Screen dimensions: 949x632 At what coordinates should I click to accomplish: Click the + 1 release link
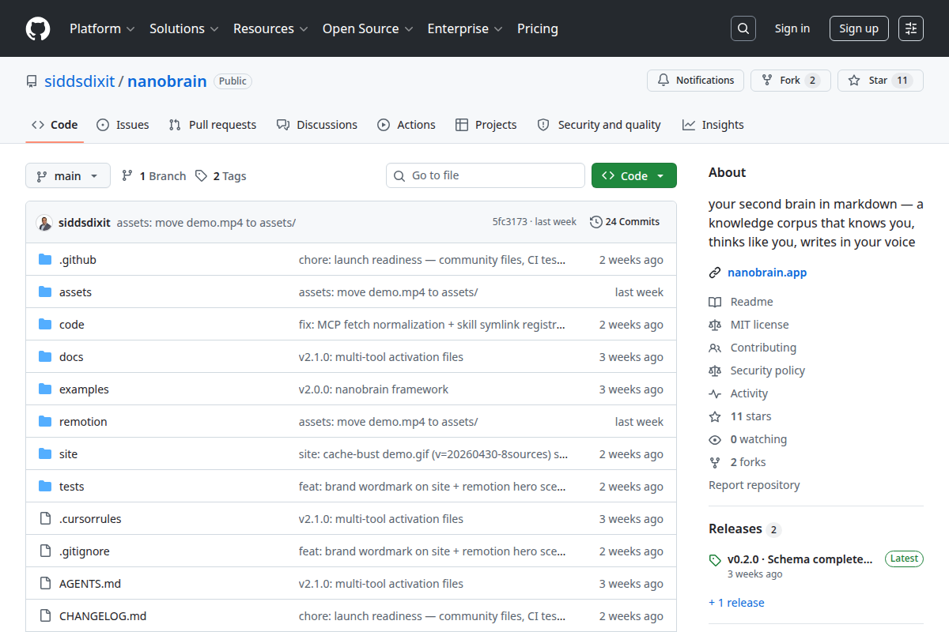click(736, 603)
